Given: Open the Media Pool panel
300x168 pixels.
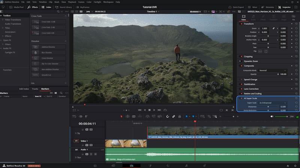Looking at the screenshot, I should (x=16, y=7).
